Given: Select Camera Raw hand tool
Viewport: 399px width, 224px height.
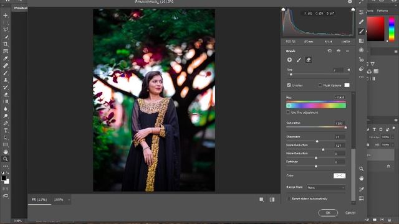Looking at the screenshot, I should (x=362, y=179).
